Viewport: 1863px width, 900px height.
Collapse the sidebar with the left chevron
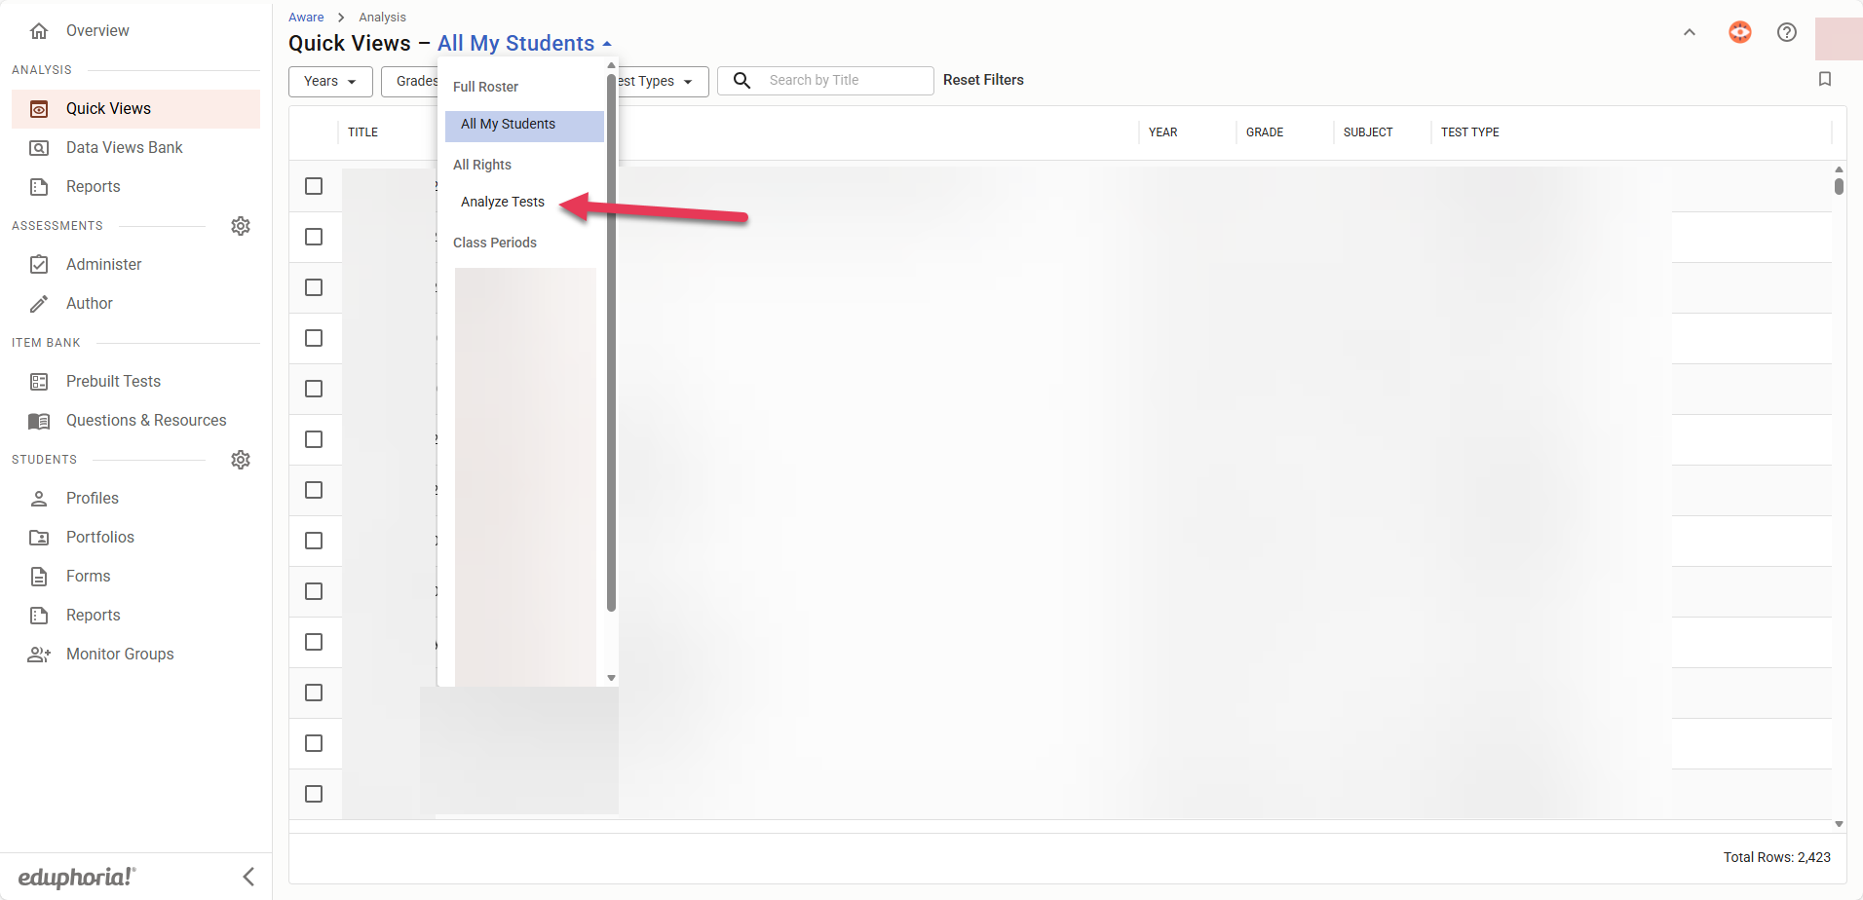248,877
